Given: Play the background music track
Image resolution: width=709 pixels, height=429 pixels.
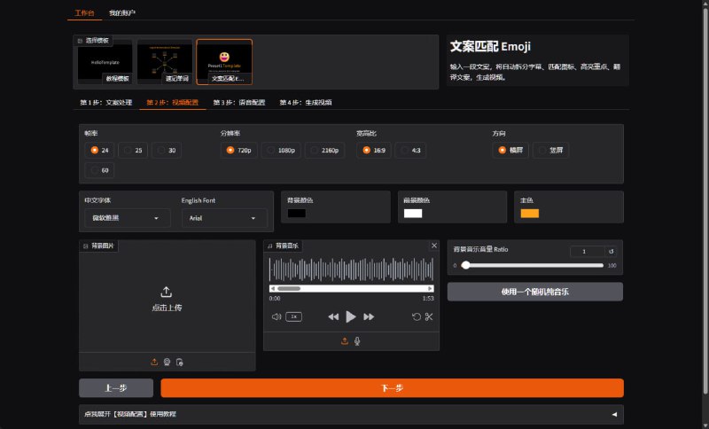Looking at the screenshot, I should 350,317.
